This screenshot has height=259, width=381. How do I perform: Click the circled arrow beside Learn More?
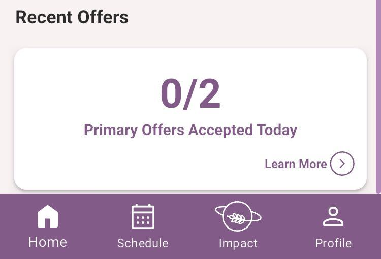[x=342, y=164]
